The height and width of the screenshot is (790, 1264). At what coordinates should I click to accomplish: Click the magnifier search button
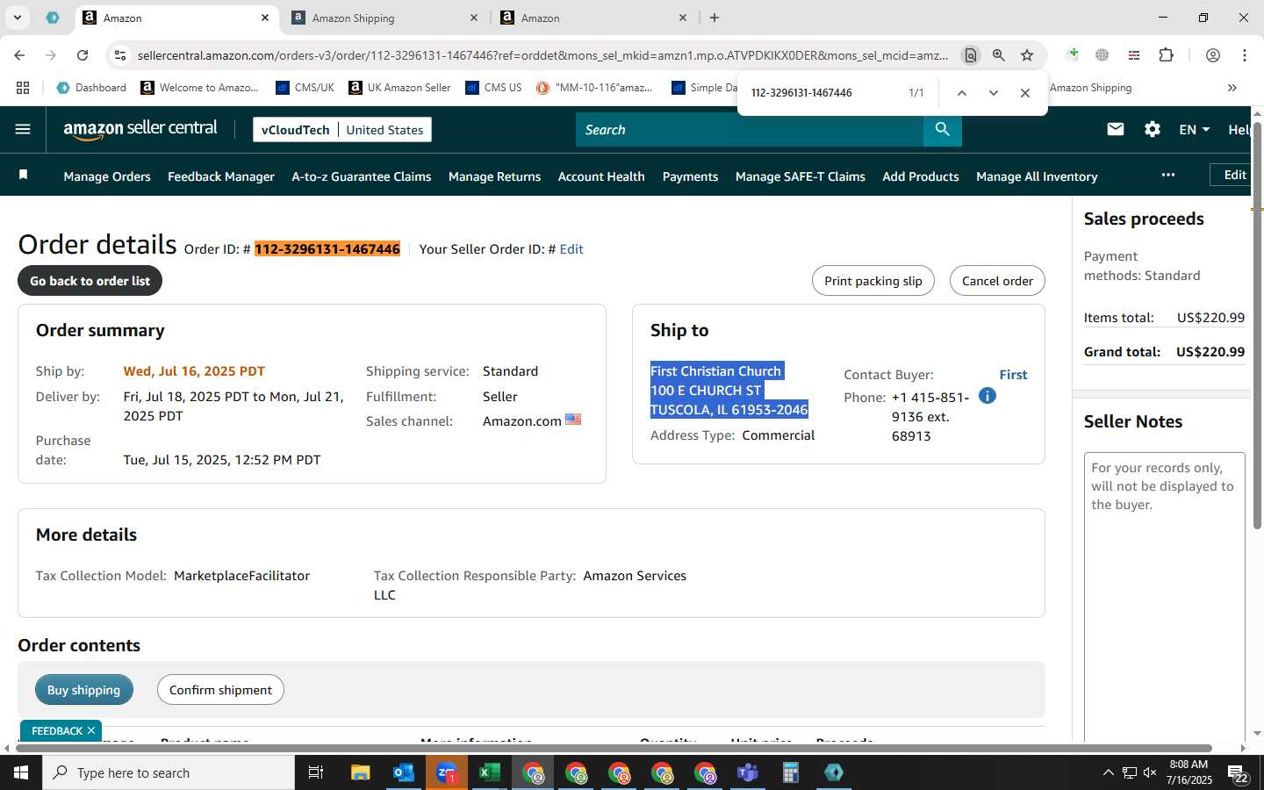click(942, 129)
